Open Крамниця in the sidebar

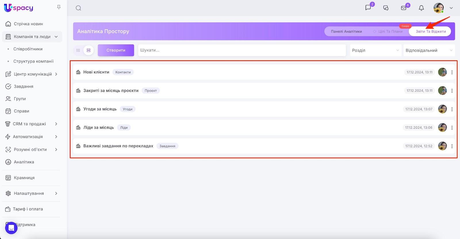coord(24,178)
